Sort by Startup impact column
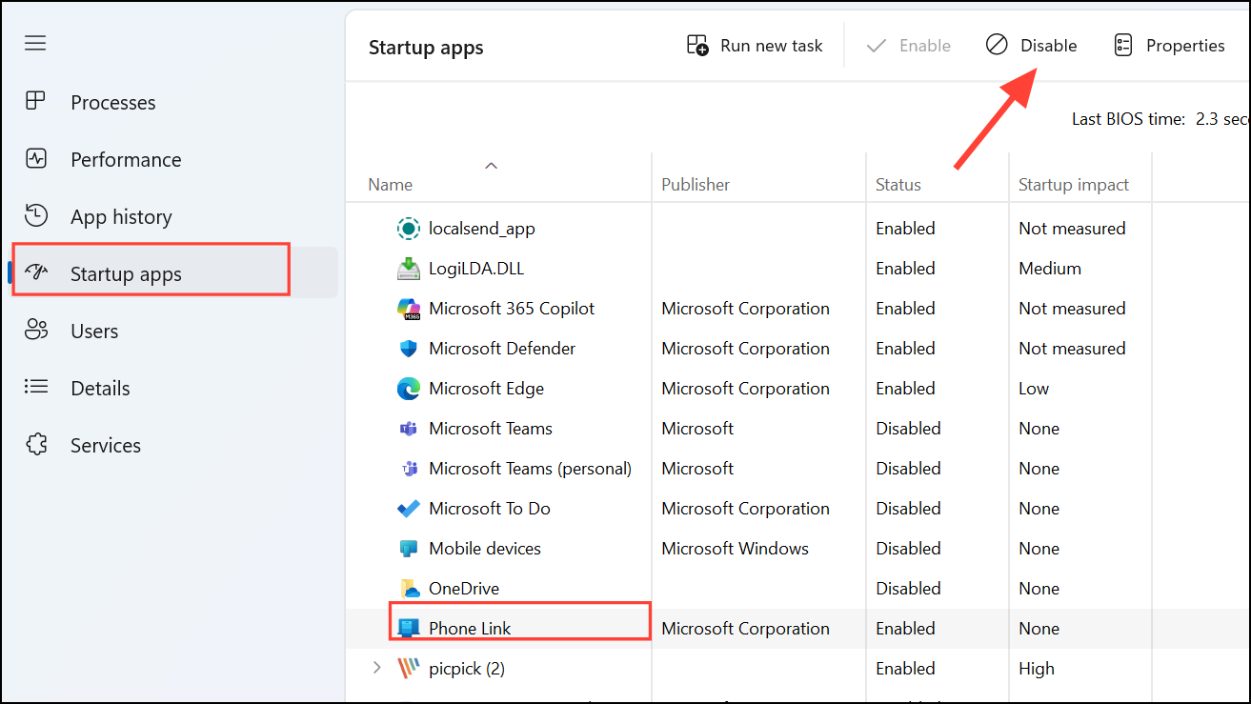Viewport: 1251px width, 704px height. (x=1073, y=185)
